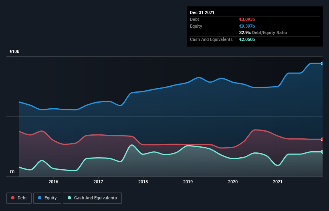Click the €9.397b equity value

tap(247, 26)
